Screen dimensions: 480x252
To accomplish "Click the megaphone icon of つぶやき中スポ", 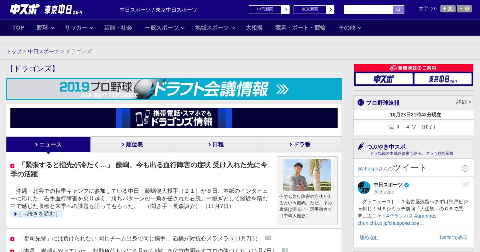I will pyautogui.click(x=361, y=146).
